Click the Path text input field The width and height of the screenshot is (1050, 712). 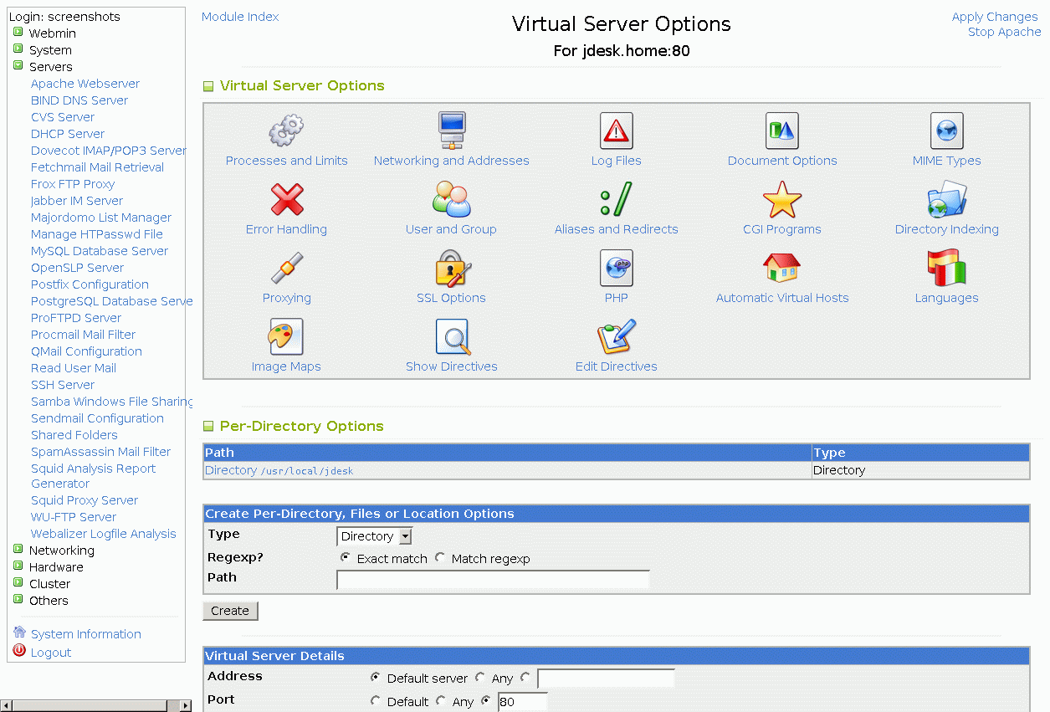point(493,580)
